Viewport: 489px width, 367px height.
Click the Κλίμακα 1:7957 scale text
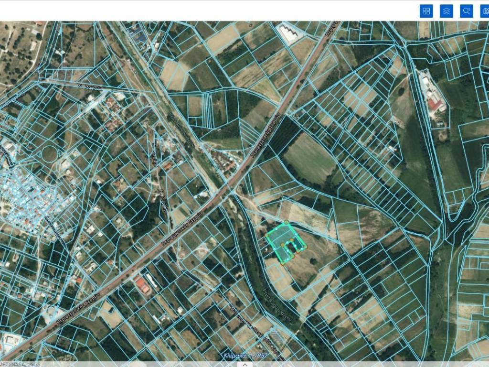pyautogui.click(x=244, y=356)
